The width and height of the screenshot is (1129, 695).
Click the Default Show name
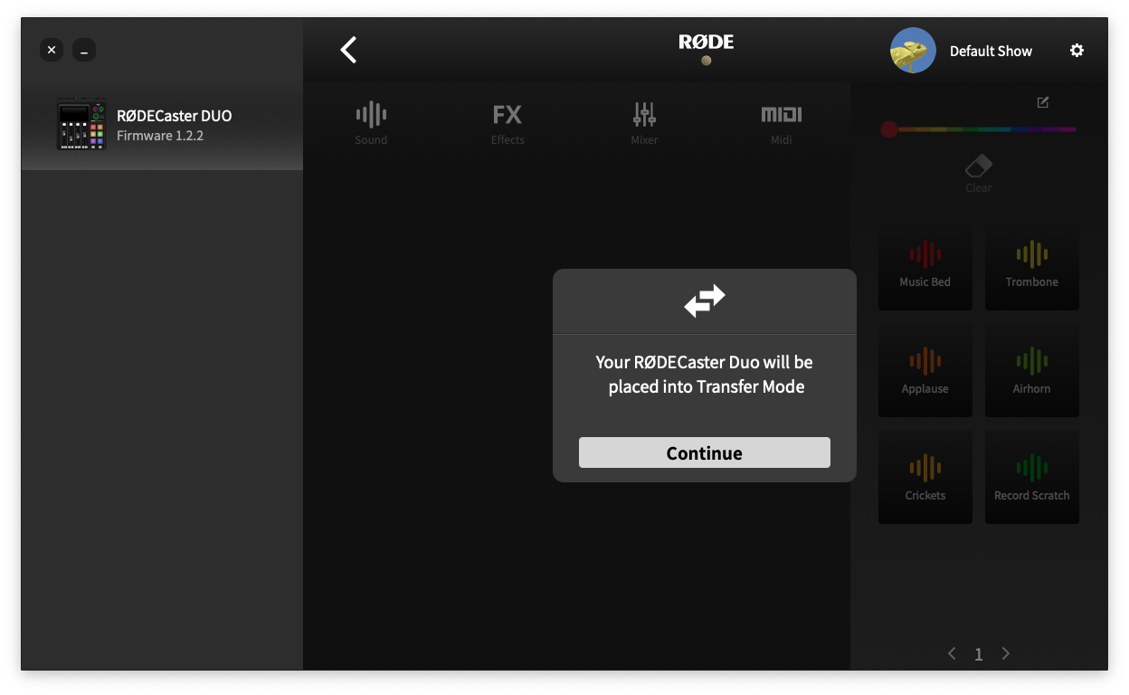[991, 52]
